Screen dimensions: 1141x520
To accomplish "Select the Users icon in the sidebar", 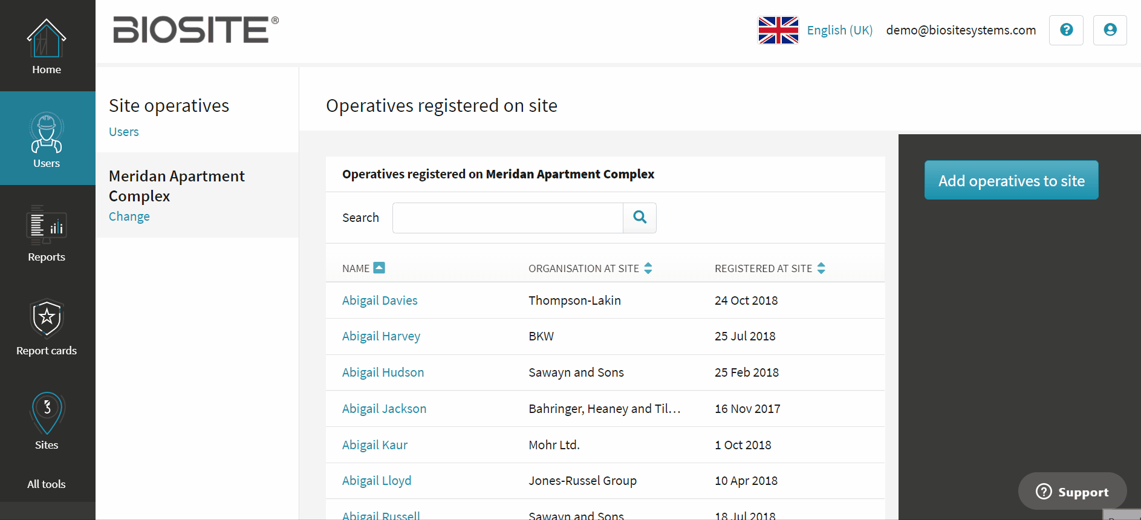I will click(47, 139).
